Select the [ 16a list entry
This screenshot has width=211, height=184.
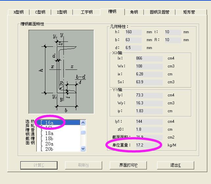59,122
